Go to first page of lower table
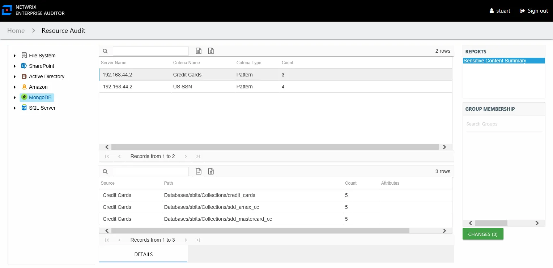 107,240
